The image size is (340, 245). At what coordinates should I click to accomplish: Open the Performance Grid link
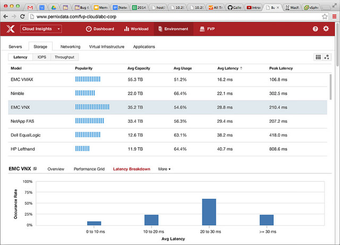coord(89,169)
